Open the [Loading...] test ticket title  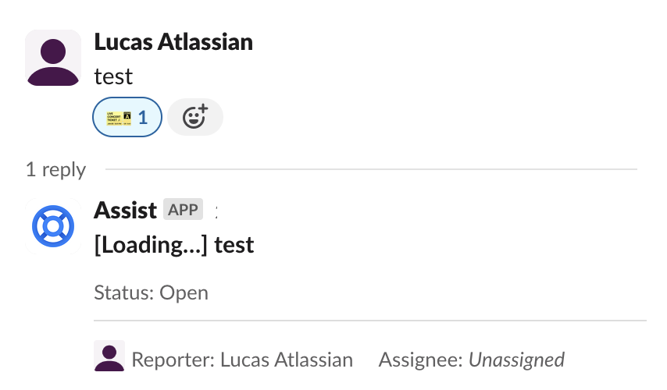pyautogui.click(x=173, y=245)
